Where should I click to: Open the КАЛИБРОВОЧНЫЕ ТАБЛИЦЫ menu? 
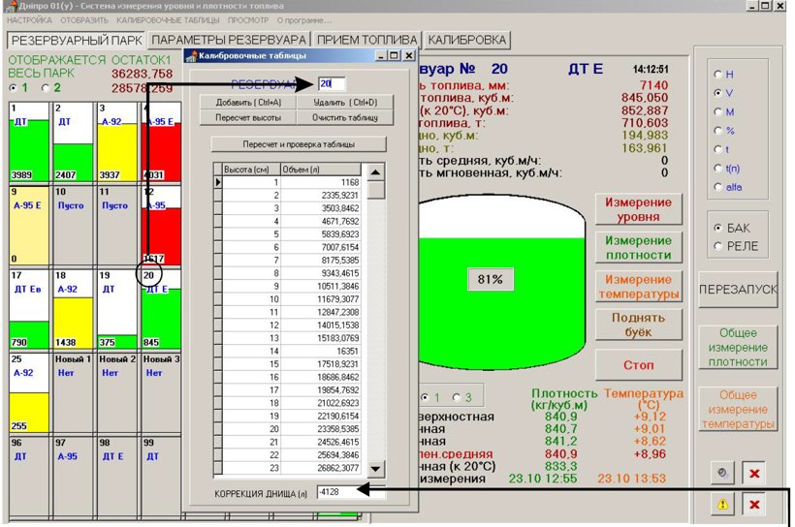168,20
